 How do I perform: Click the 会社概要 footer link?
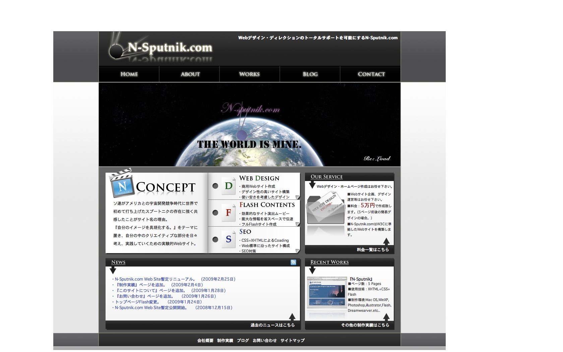point(205,341)
